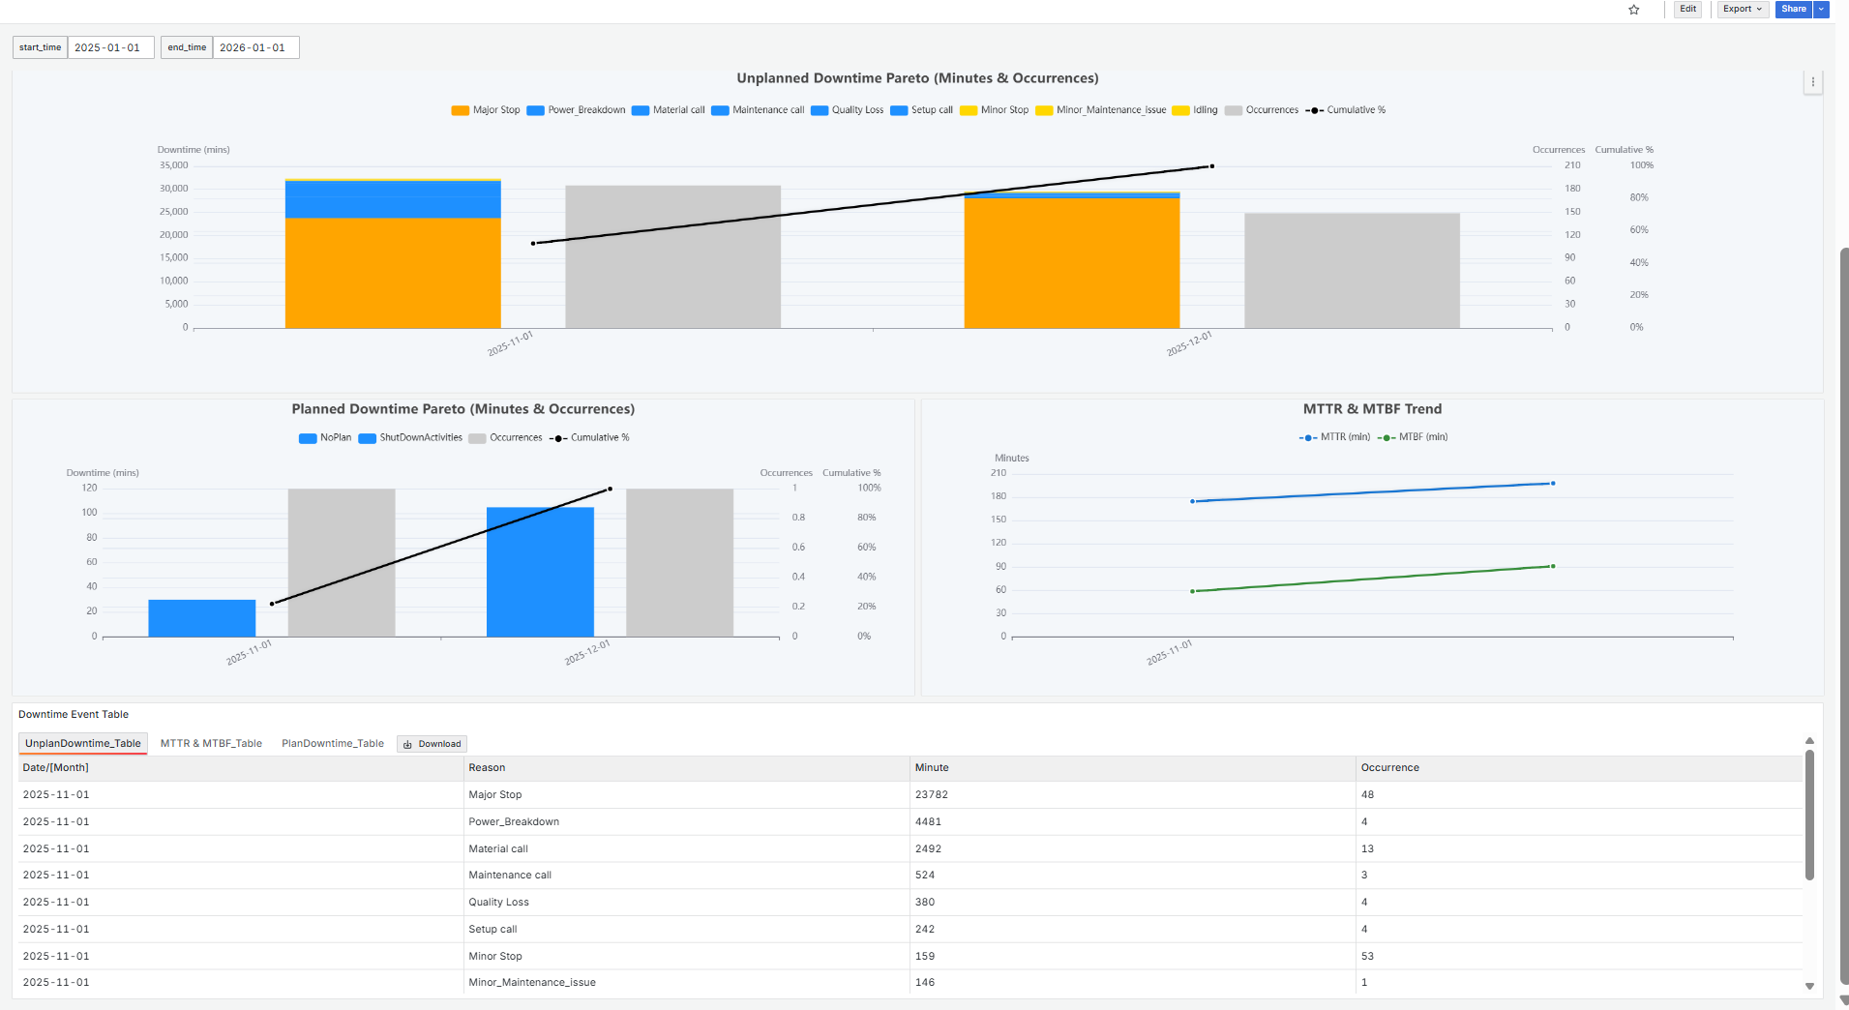
Task: Click the table's scroll-up arrow
Action: [x=1809, y=741]
